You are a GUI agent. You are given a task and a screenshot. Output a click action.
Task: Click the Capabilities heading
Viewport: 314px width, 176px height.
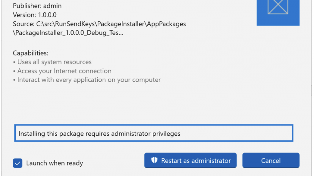tap(30, 53)
